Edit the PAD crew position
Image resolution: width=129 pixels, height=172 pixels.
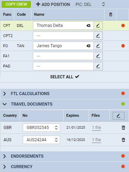point(98,66)
